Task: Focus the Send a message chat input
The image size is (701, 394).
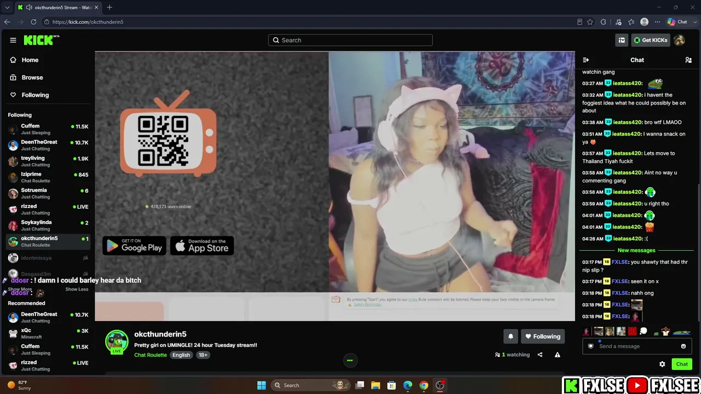Action: 636,346
